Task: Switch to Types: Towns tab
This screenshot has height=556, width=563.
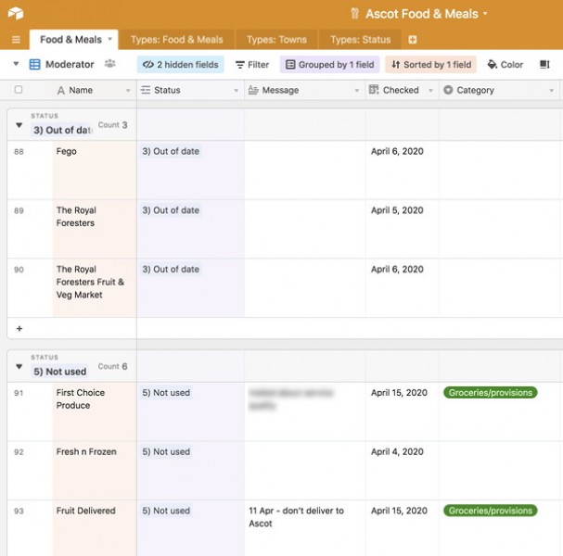Action: [x=277, y=40]
